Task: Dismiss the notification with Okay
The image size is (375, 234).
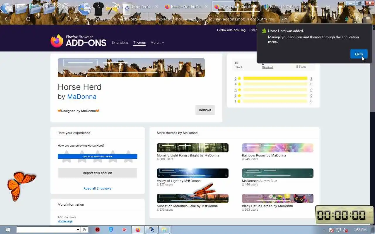Action: coord(359,54)
